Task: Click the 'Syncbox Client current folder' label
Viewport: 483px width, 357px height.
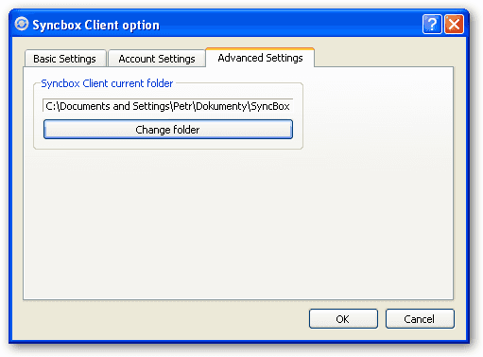Action: pos(107,83)
